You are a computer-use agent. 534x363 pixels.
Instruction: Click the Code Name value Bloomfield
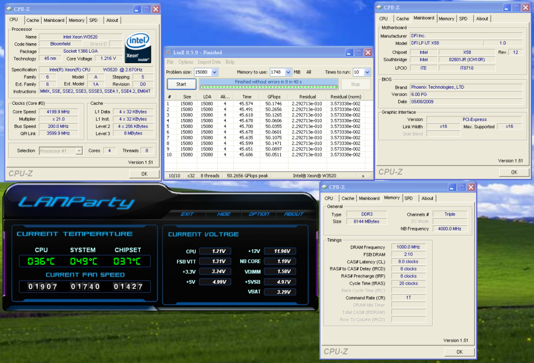pyautogui.click(x=60, y=44)
